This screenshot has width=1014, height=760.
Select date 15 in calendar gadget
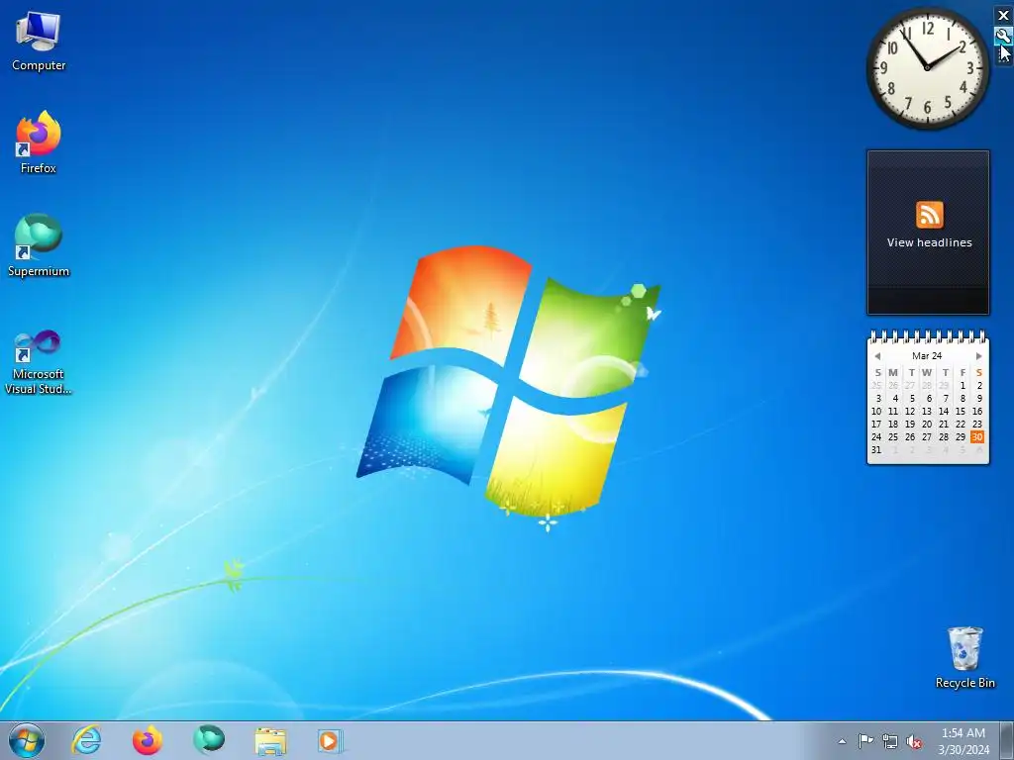click(961, 411)
